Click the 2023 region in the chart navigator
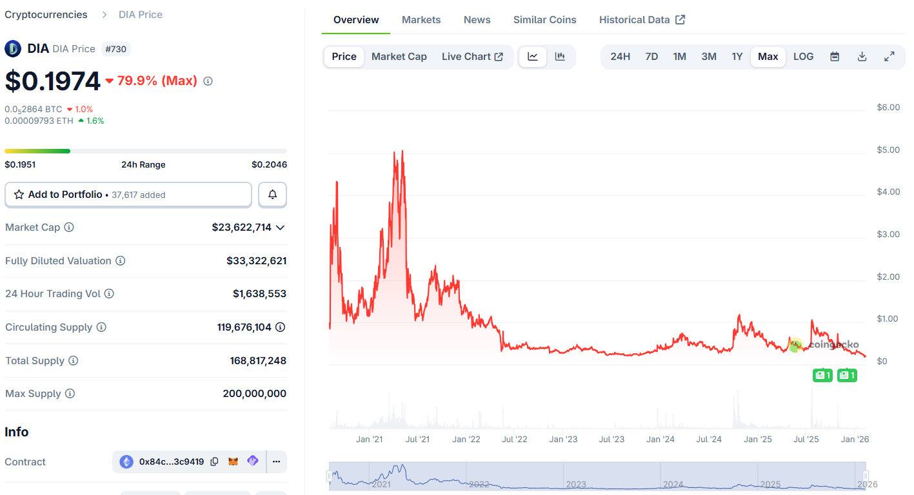This screenshot has height=495, width=914. 576,484
